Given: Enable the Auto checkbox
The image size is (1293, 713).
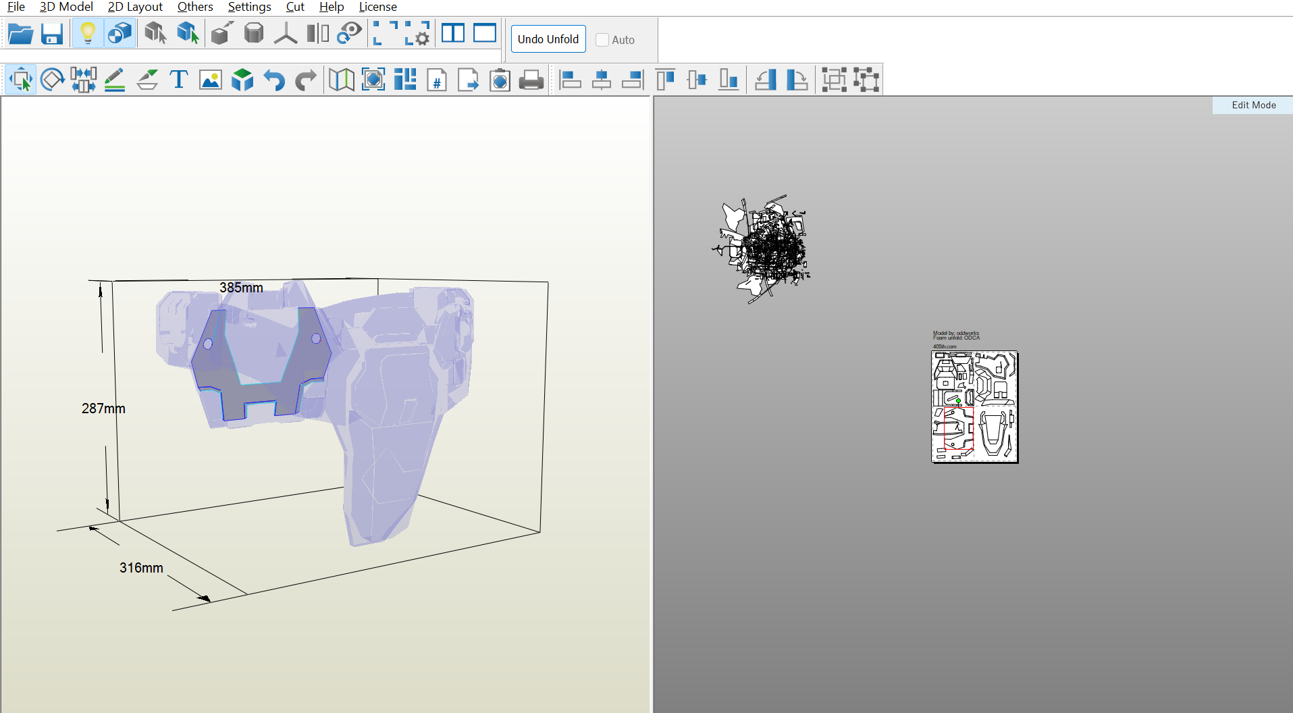Looking at the screenshot, I should (x=602, y=40).
